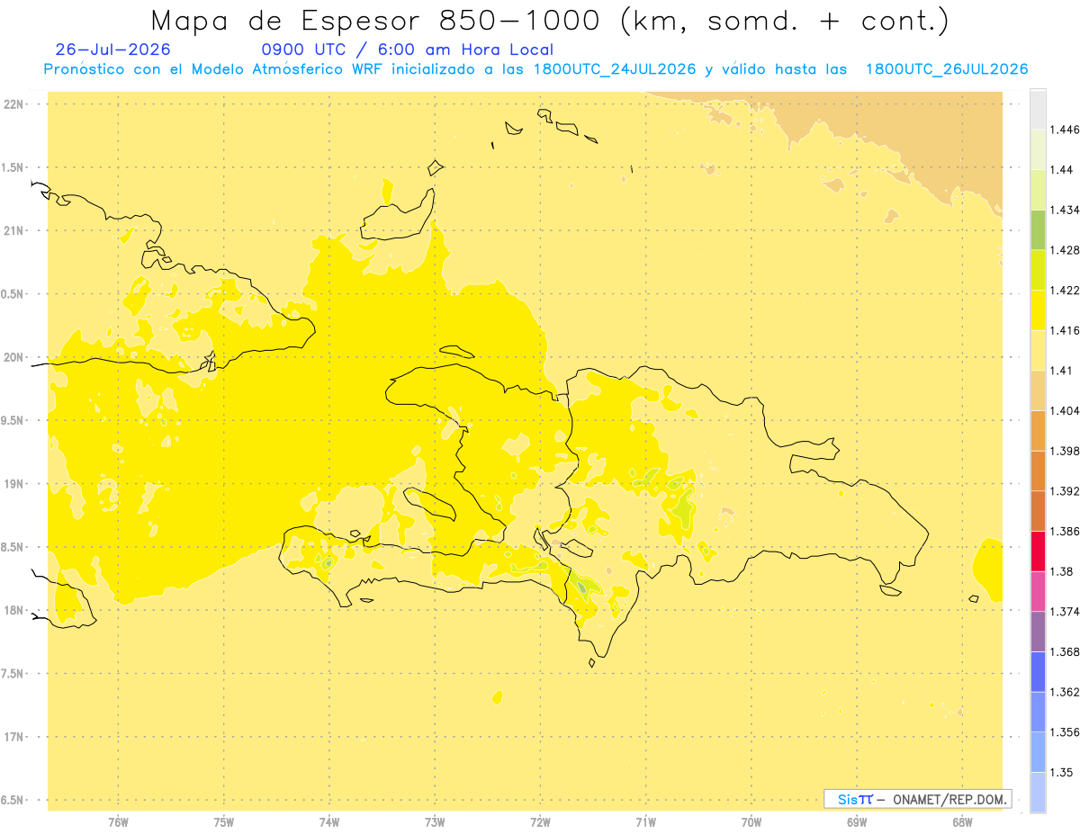Click the 69W longitude label
1080x834 pixels.
coord(857,821)
